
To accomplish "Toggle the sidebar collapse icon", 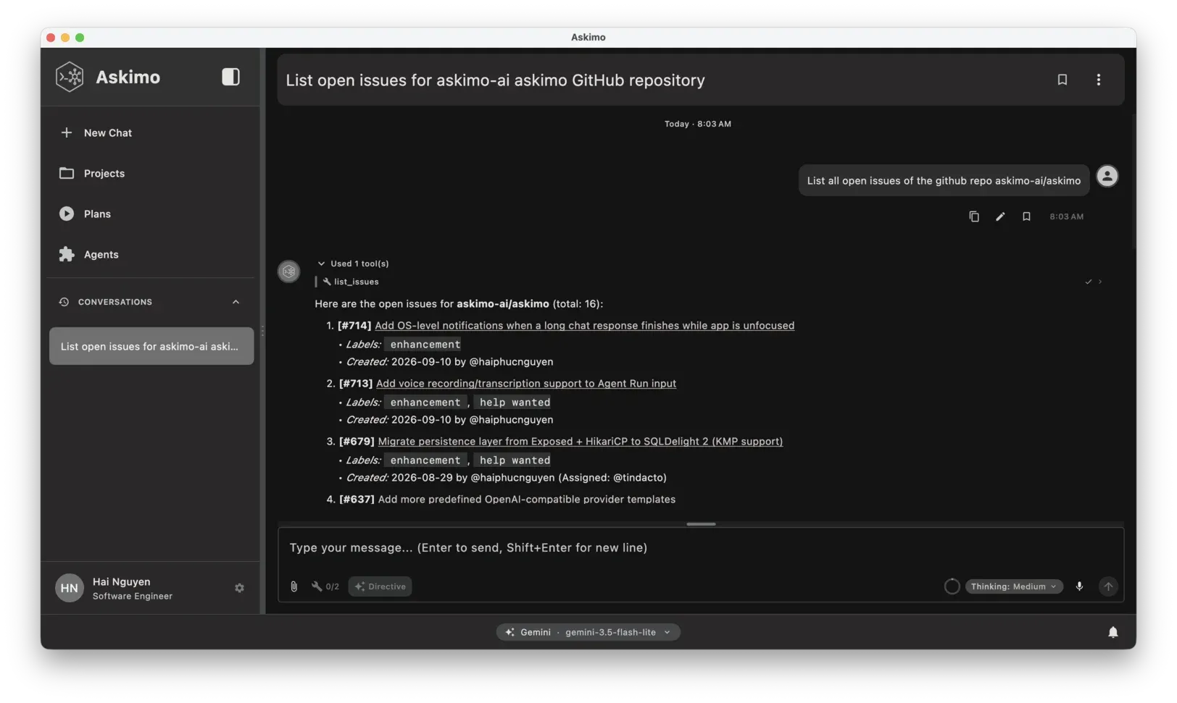I will [230, 77].
